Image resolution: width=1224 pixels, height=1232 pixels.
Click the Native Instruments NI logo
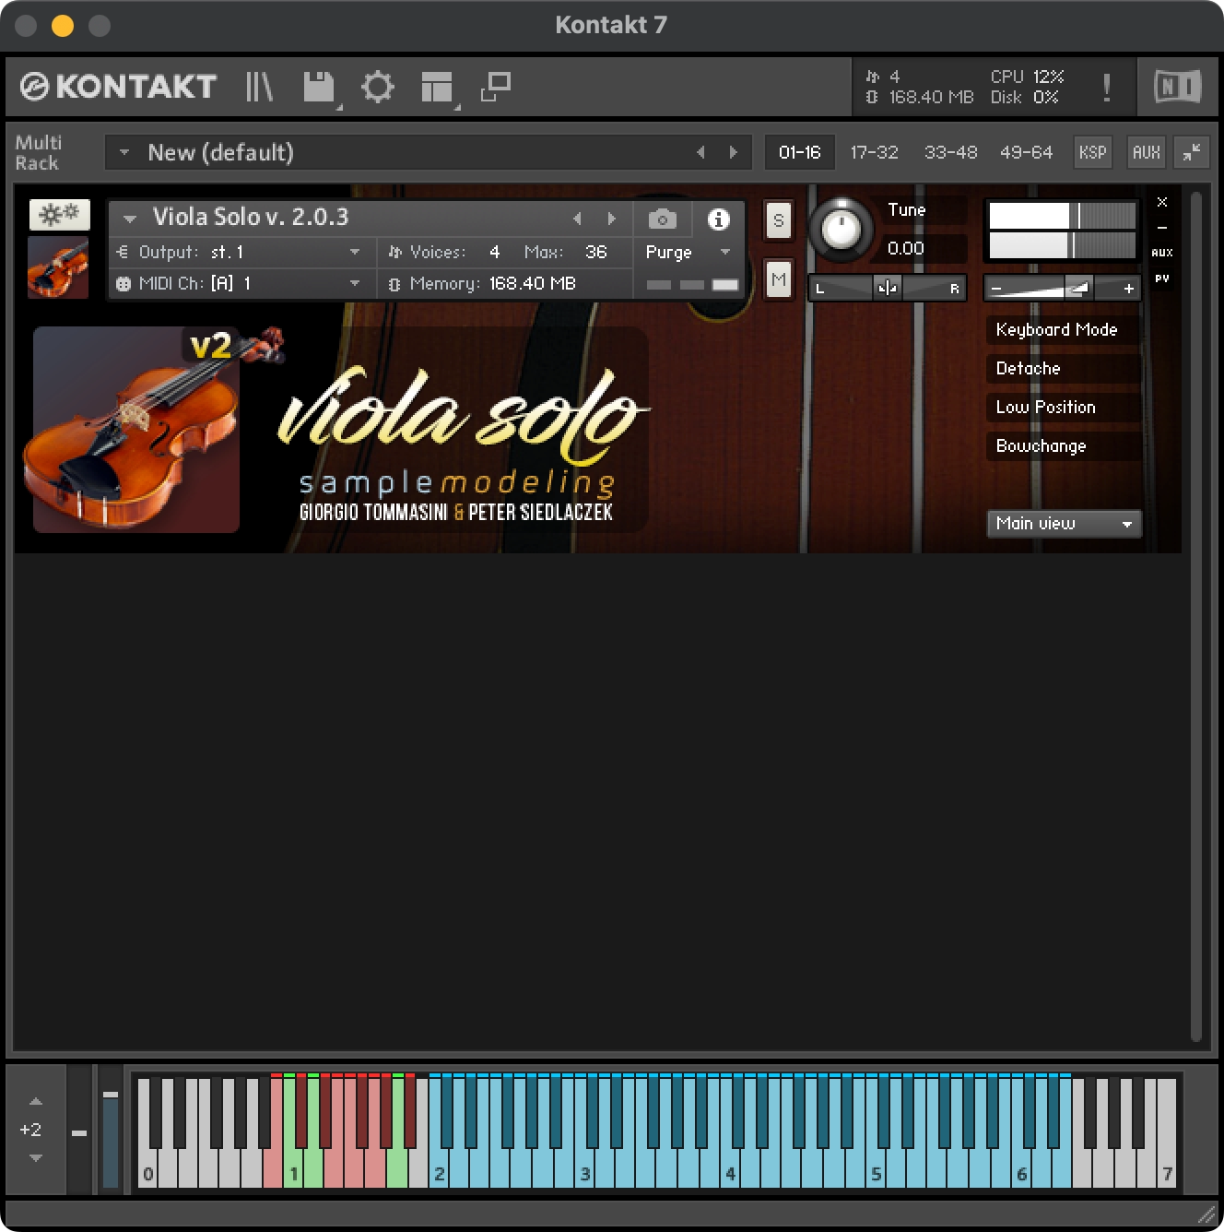tap(1178, 87)
